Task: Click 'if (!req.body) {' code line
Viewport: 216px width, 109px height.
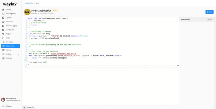Action: point(36,21)
